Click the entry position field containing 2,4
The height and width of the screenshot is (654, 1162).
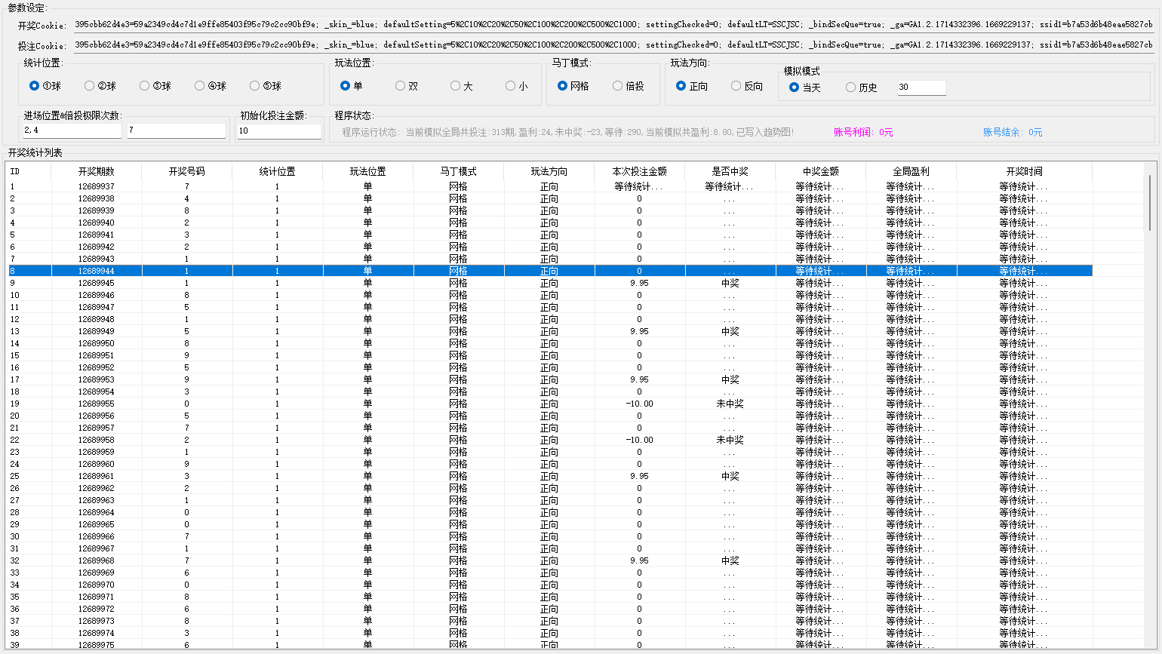pos(72,130)
